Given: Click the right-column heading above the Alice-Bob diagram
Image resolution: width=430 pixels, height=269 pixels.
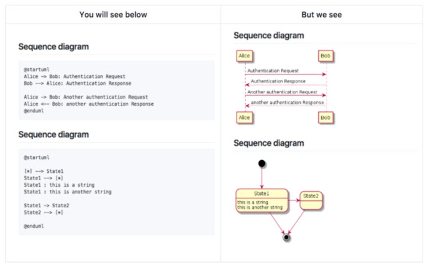Looking at the screenshot, I should [269, 36].
